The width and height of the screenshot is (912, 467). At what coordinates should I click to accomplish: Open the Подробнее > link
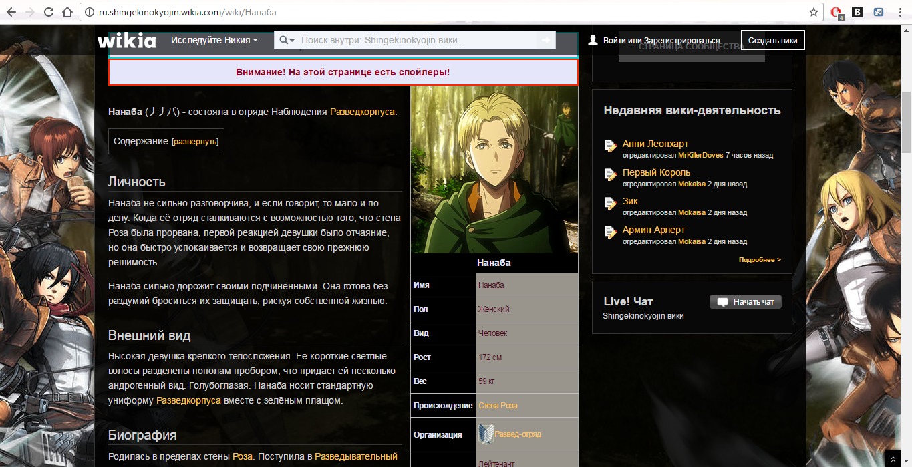(760, 259)
